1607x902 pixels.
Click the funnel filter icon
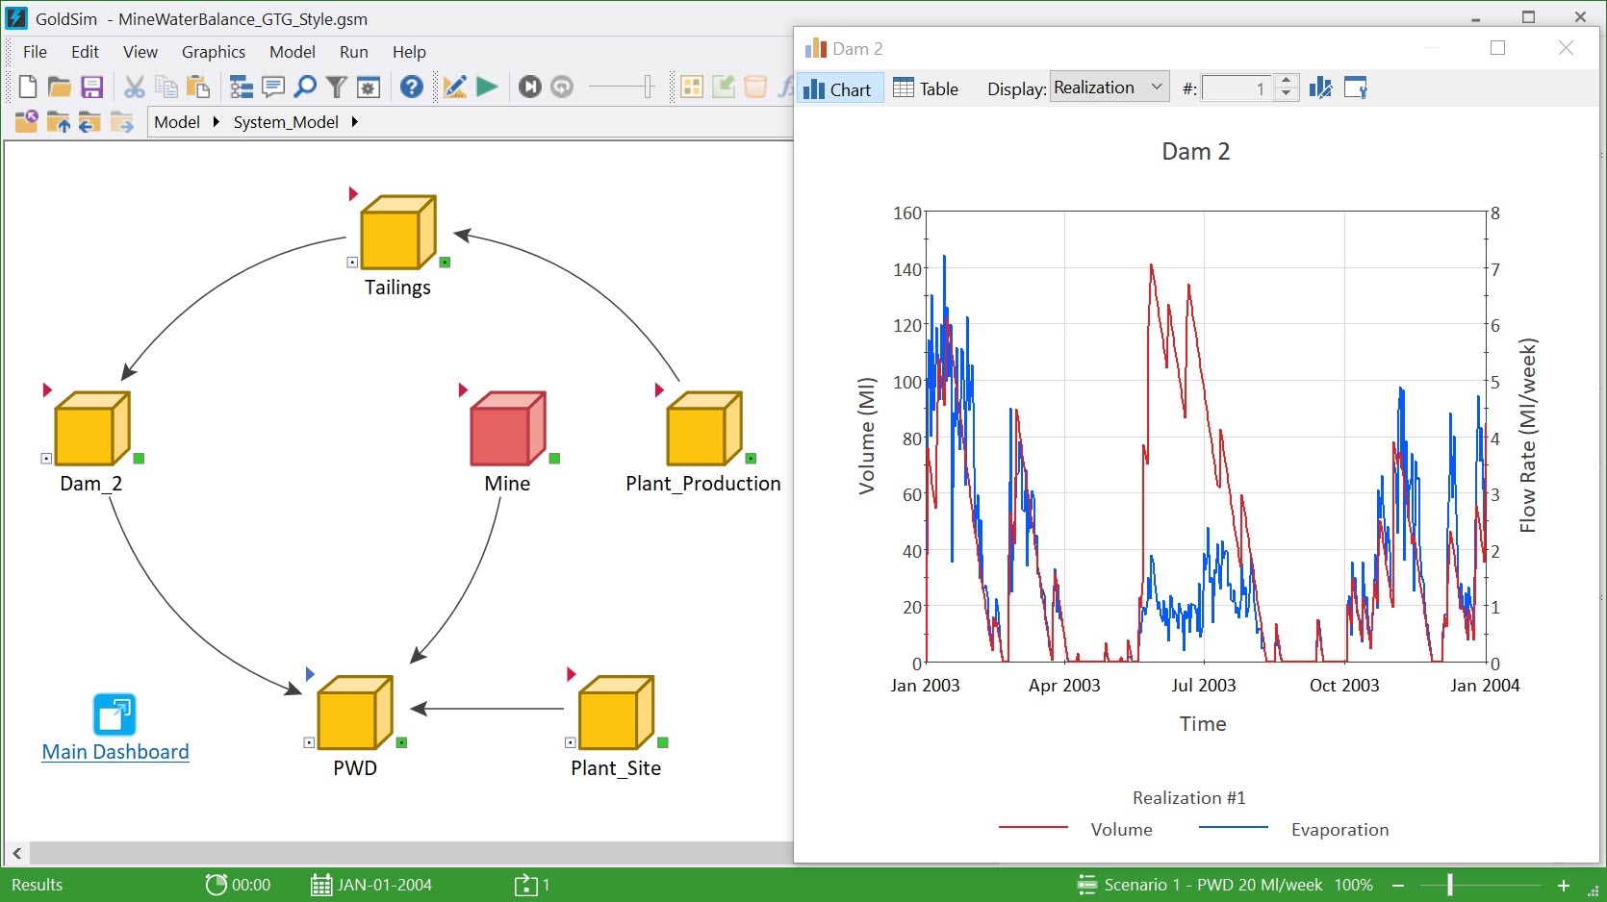click(x=336, y=88)
